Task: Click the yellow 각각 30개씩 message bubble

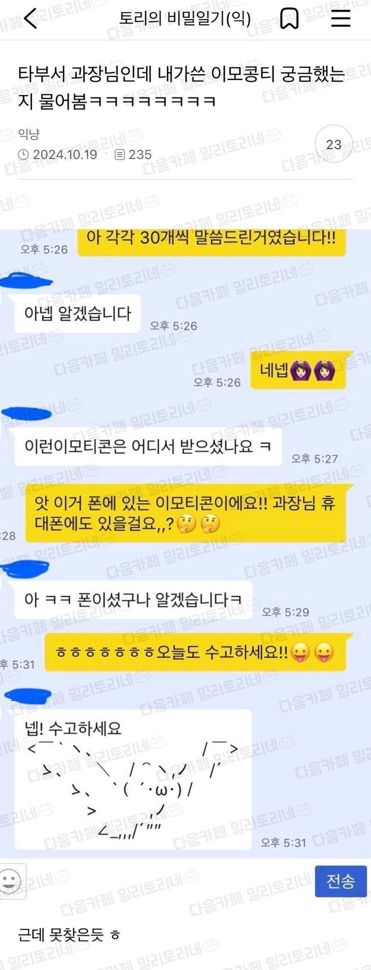Action: [211, 239]
